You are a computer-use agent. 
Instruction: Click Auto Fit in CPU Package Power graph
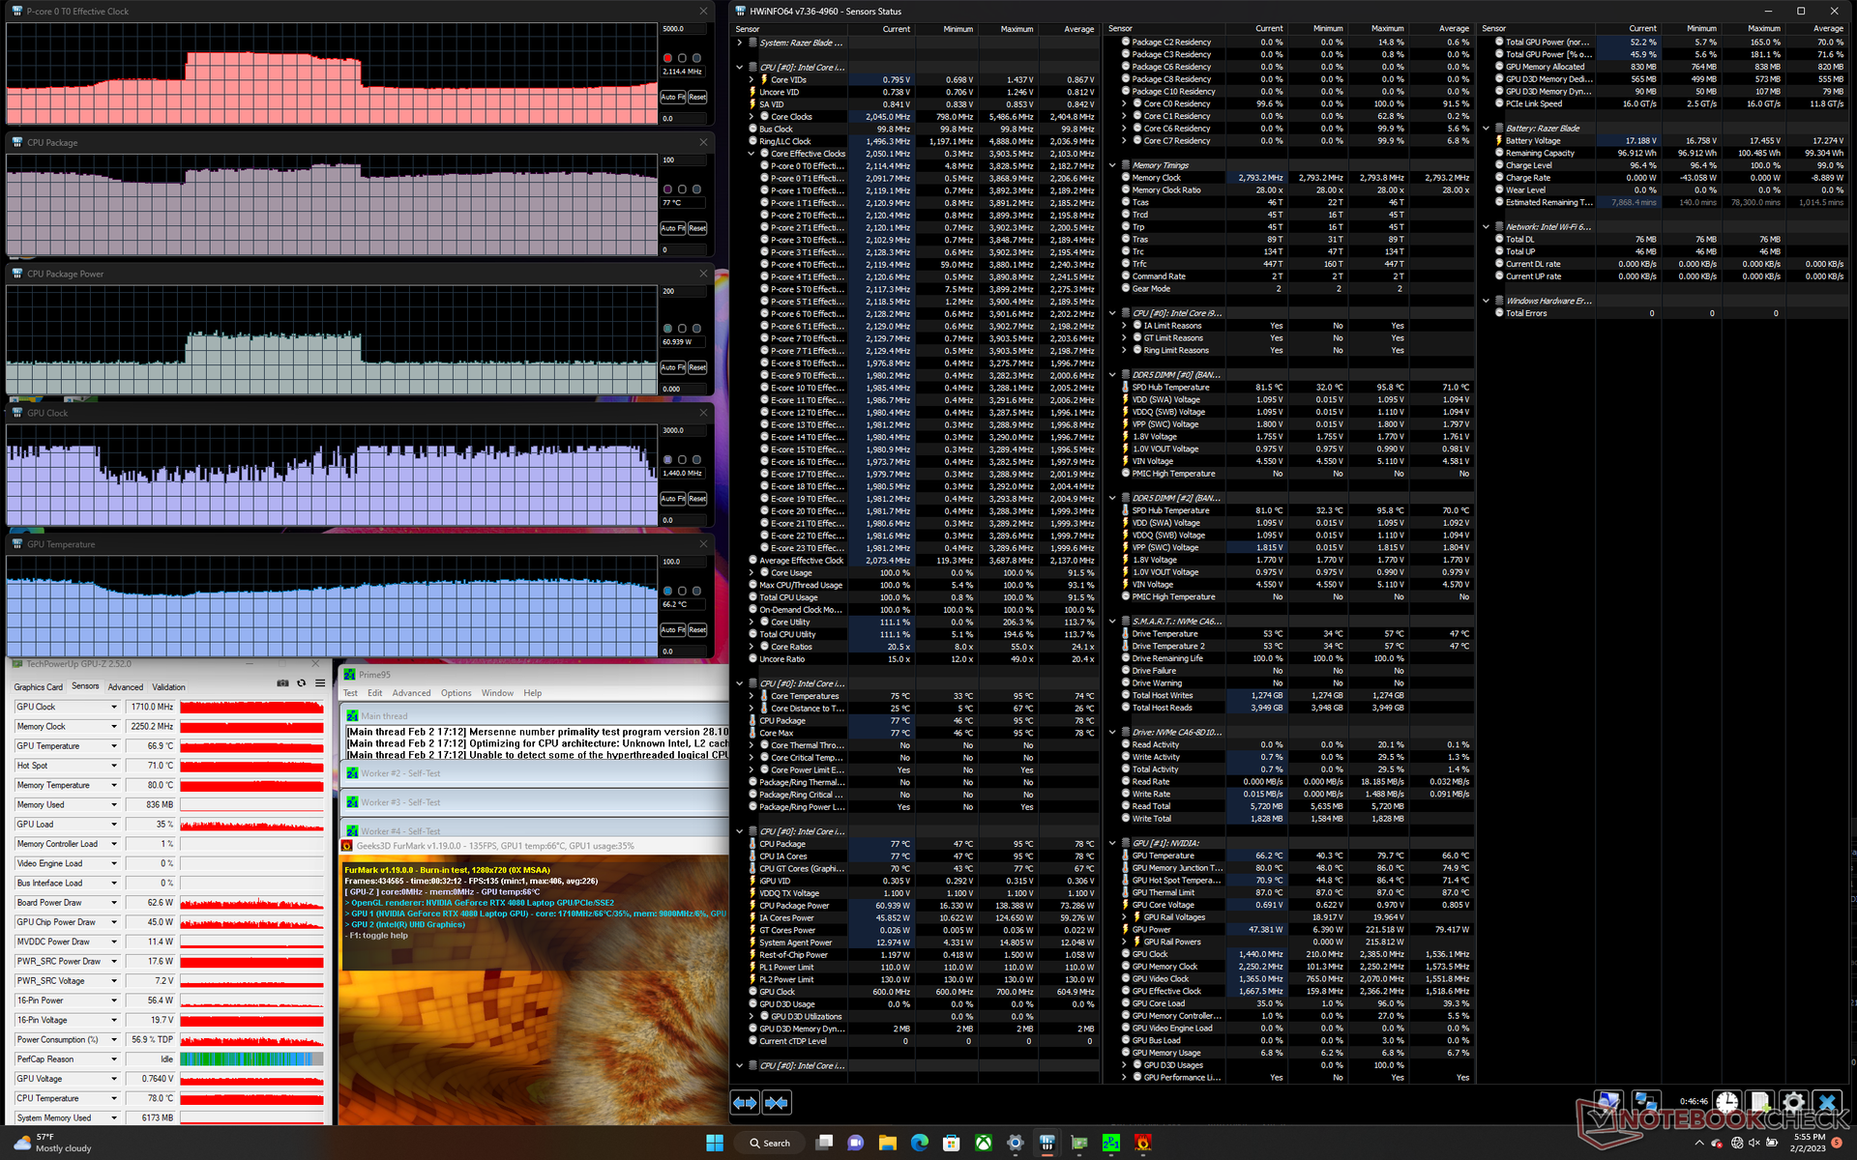[x=673, y=368]
